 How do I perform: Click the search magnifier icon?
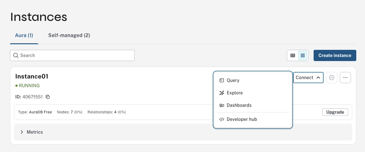[16, 55]
